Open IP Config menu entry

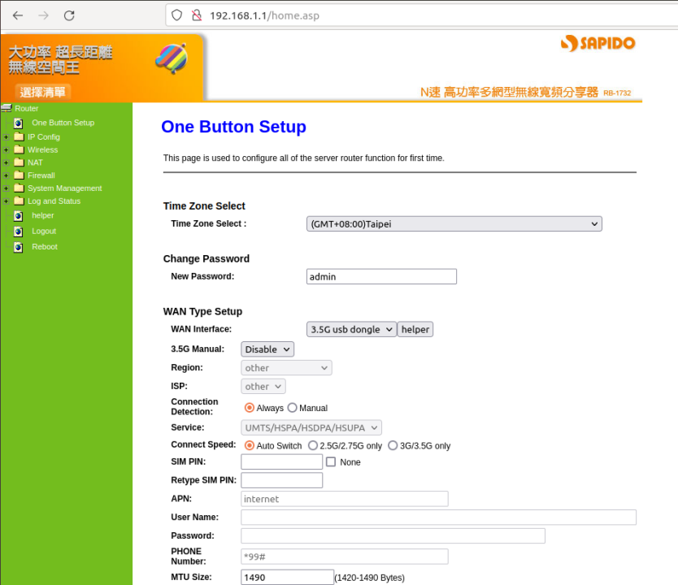coord(44,137)
